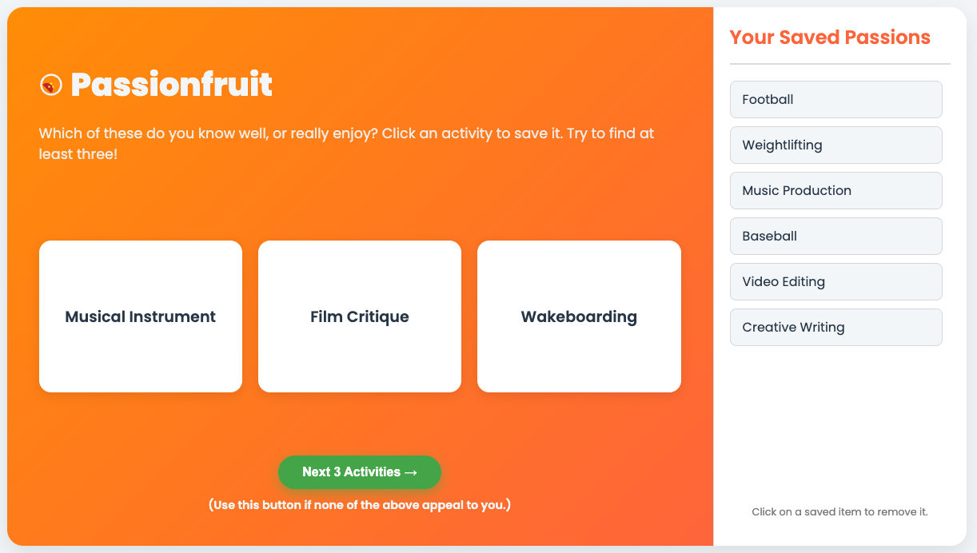Select the Musical Instrument activity card
This screenshot has width=977, height=553.
click(140, 316)
